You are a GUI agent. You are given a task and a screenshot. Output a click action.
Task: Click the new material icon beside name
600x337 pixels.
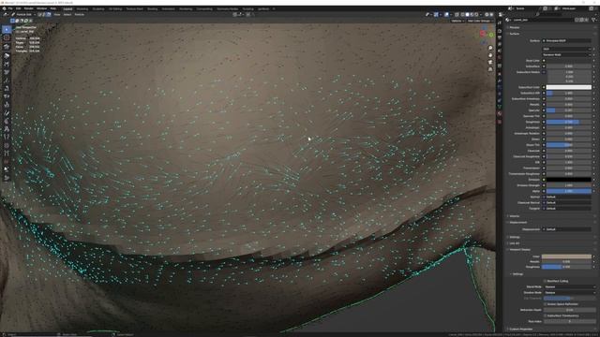[x=581, y=20]
